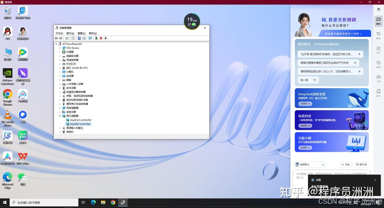The width and height of the screenshot is (384, 208).
Task: Click 去使用 under DeepSeek深度求索
Action: (x=305, y=104)
